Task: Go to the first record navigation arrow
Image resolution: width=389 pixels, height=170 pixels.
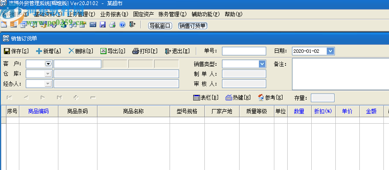Action: (9, 97)
